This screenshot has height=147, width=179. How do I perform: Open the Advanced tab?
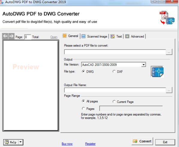pyautogui.click(x=135, y=36)
